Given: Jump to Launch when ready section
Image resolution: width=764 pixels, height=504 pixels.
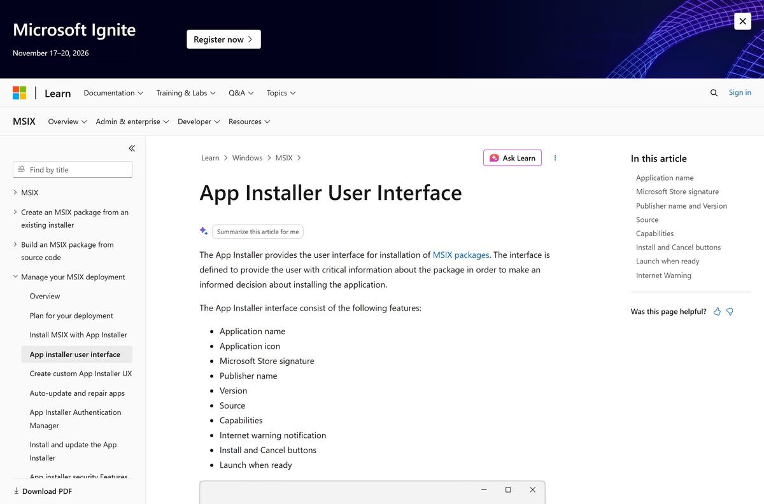Looking at the screenshot, I should tap(667, 261).
